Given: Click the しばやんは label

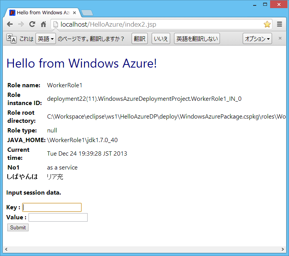Looking at the screenshot, I should (x=22, y=177).
